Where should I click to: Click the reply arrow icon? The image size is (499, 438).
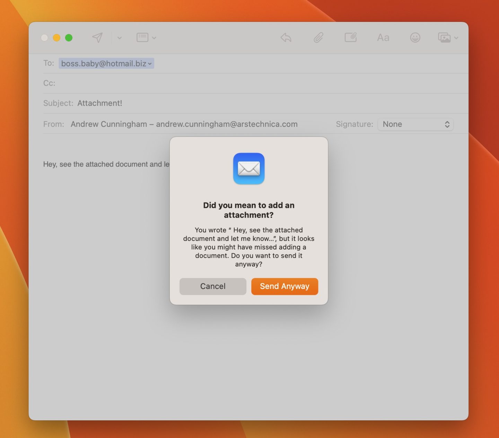click(x=286, y=37)
